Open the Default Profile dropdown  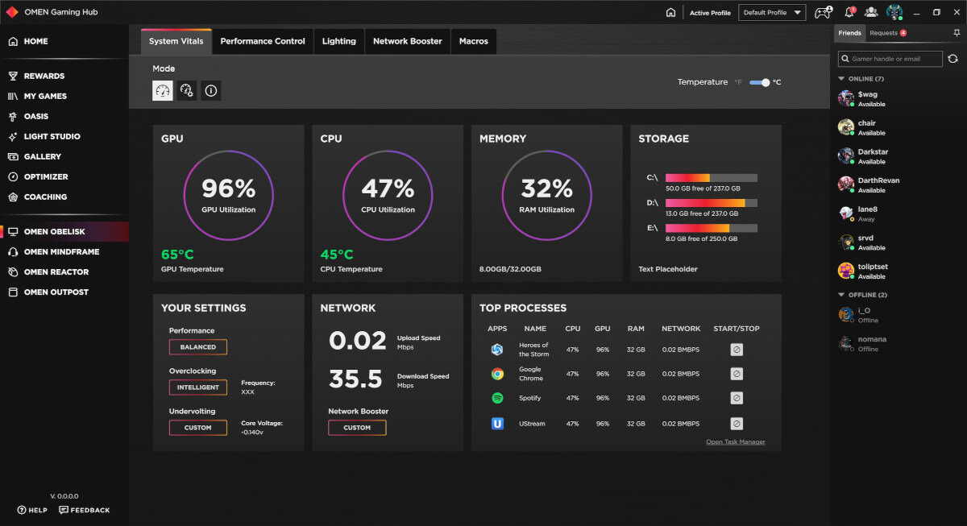773,12
